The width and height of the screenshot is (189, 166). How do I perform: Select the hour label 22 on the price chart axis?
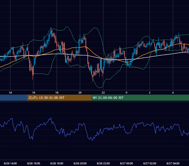[103, 93]
